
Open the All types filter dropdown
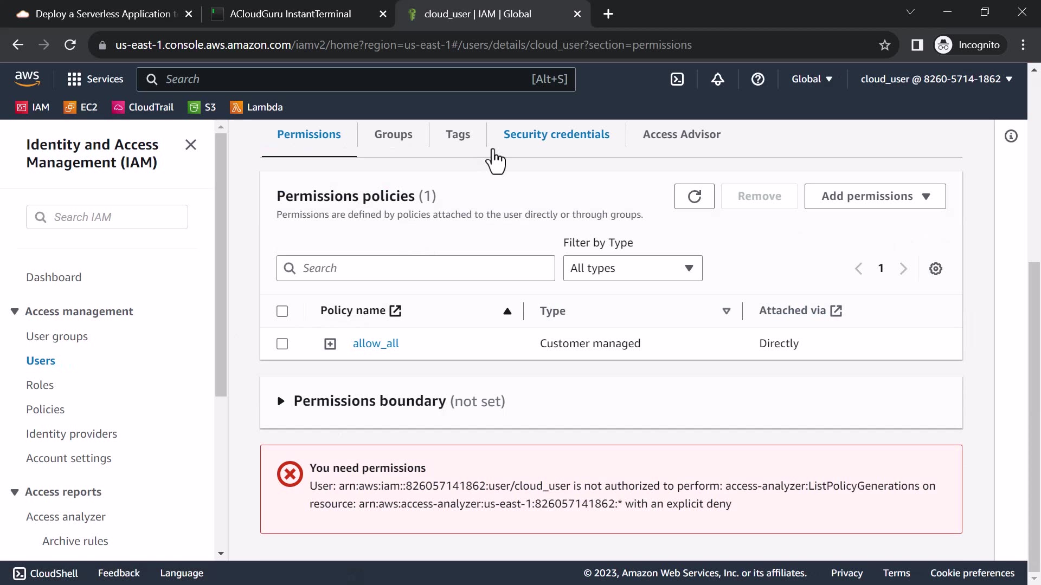pyautogui.click(x=632, y=268)
